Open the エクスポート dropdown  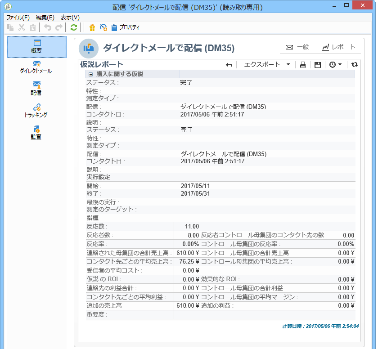coord(266,65)
